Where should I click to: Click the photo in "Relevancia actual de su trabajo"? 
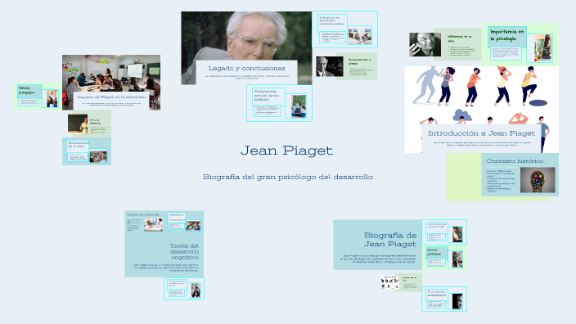pos(299,106)
